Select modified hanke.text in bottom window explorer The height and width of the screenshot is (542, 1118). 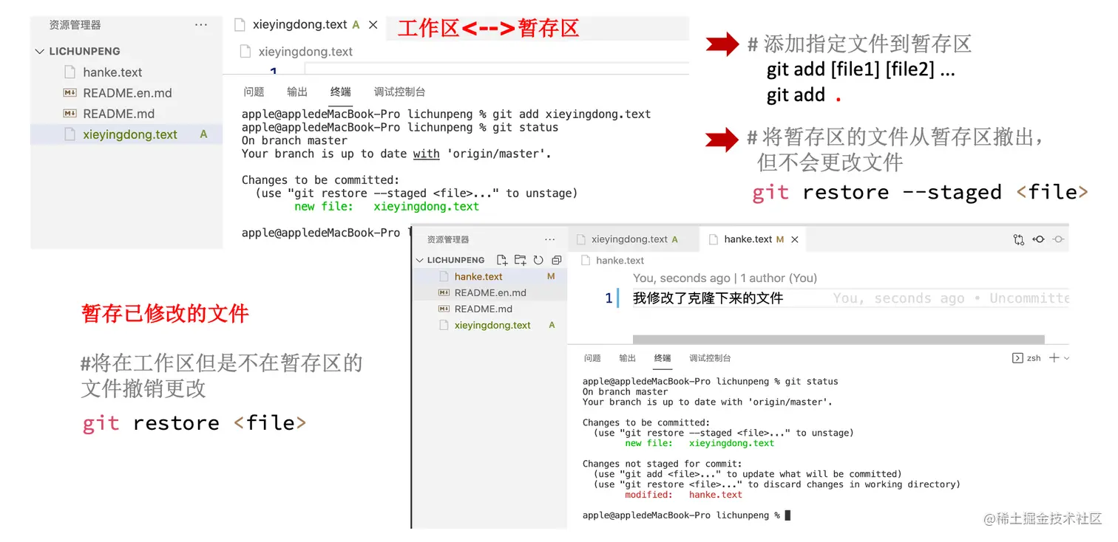pos(489,276)
